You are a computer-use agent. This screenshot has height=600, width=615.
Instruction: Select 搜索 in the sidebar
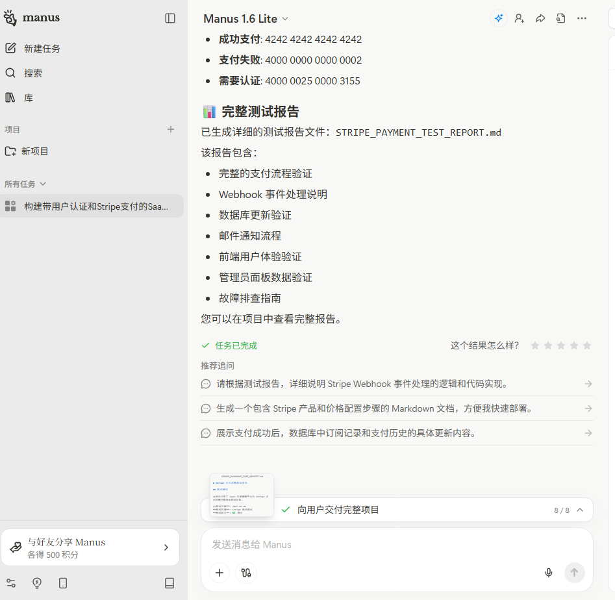click(32, 73)
